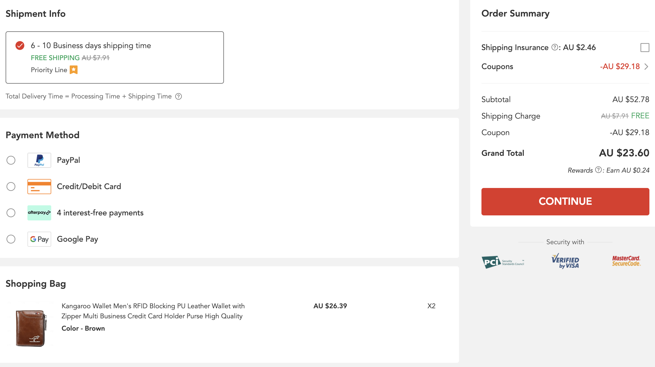Image resolution: width=655 pixels, height=367 pixels.
Task: Expand the Coupons chevron arrow
Action: [x=646, y=67]
